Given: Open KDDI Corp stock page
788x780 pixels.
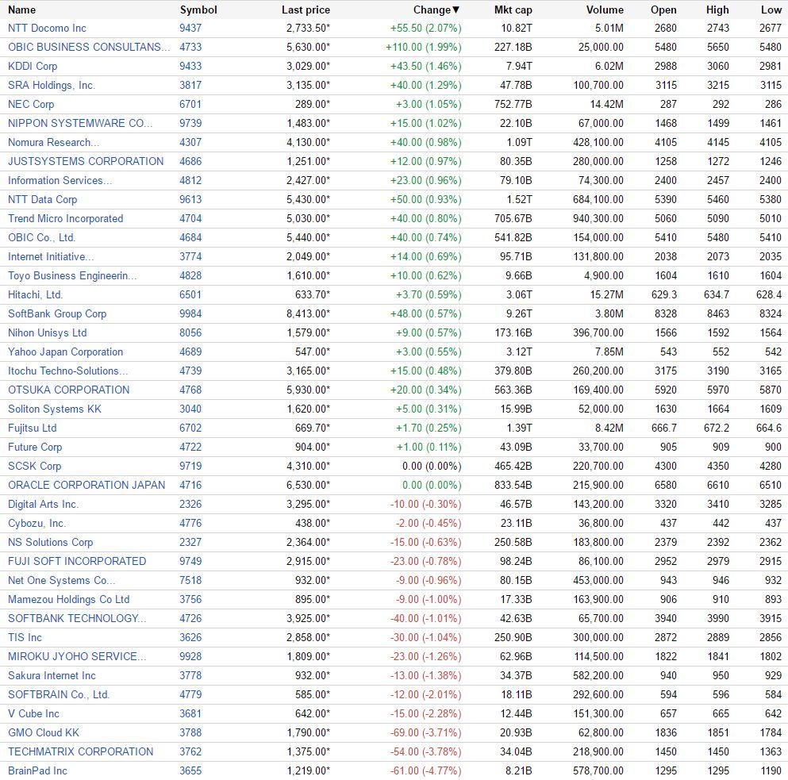Looking at the screenshot, I should point(33,67).
